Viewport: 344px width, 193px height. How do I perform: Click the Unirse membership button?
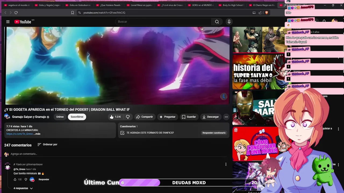point(60,117)
